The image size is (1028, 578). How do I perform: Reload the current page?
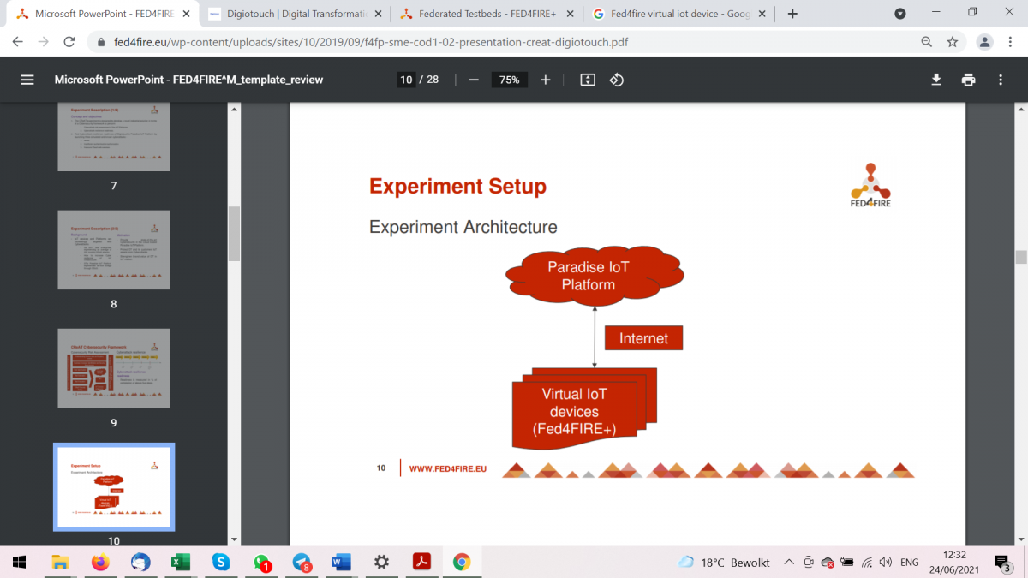pos(71,41)
